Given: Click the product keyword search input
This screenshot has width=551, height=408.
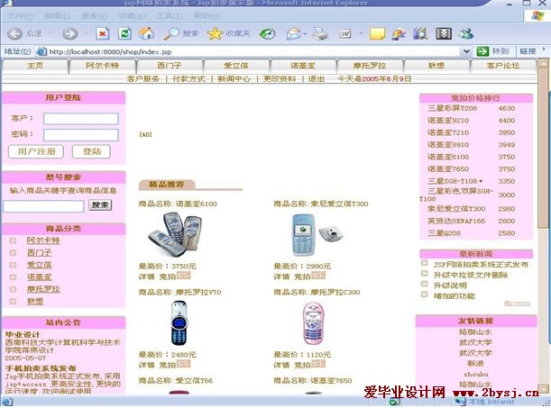Looking at the screenshot, I should pyautogui.click(x=43, y=206).
